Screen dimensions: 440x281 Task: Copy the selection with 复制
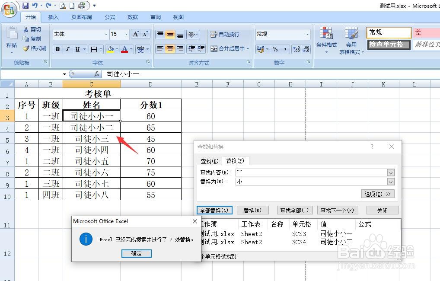pos(32,39)
